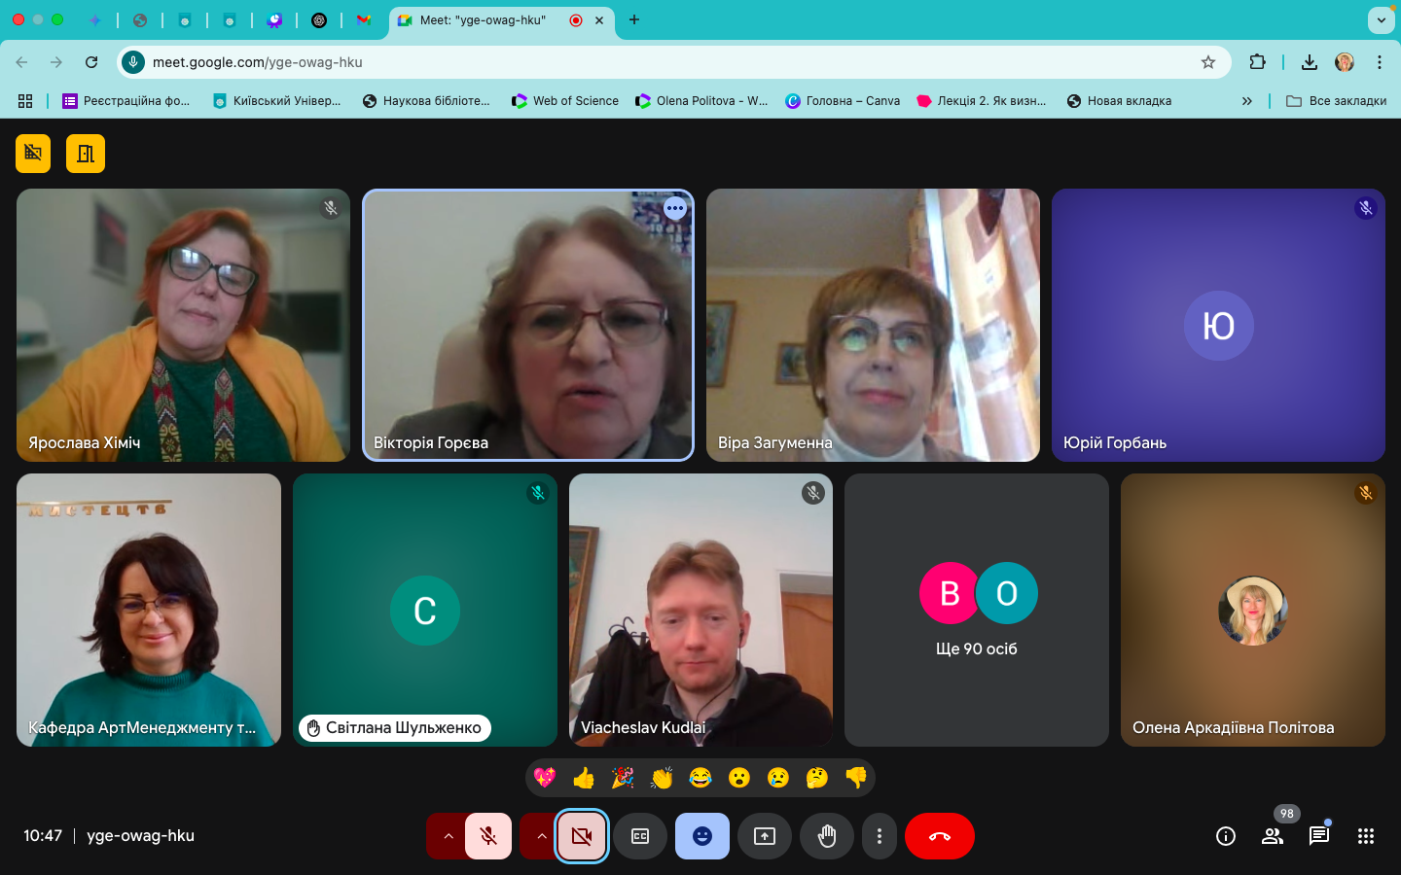Show the participants list
This screenshot has height=875, width=1401.
(x=1272, y=836)
